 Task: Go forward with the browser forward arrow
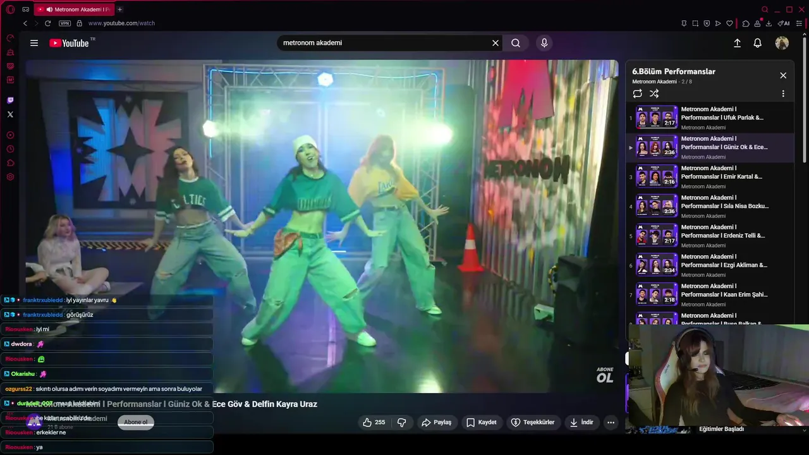[x=36, y=23]
